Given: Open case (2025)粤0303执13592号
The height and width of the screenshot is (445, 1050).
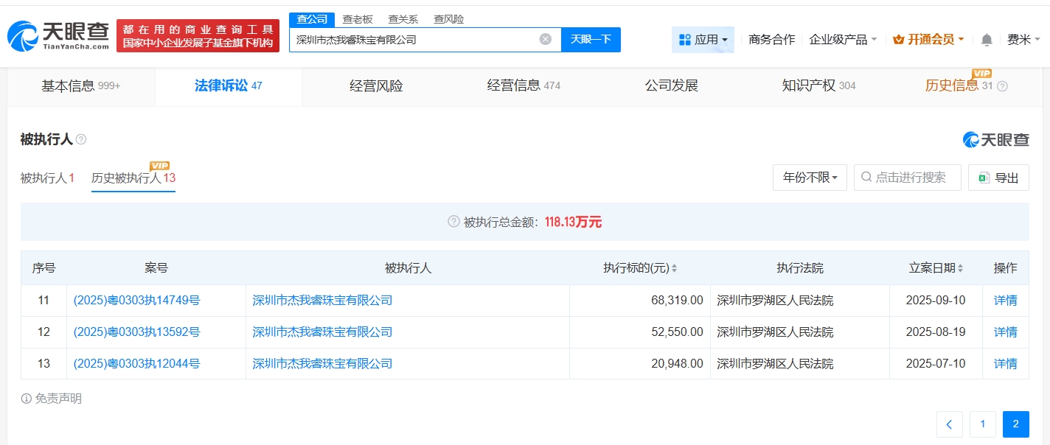Looking at the screenshot, I should pos(136,332).
